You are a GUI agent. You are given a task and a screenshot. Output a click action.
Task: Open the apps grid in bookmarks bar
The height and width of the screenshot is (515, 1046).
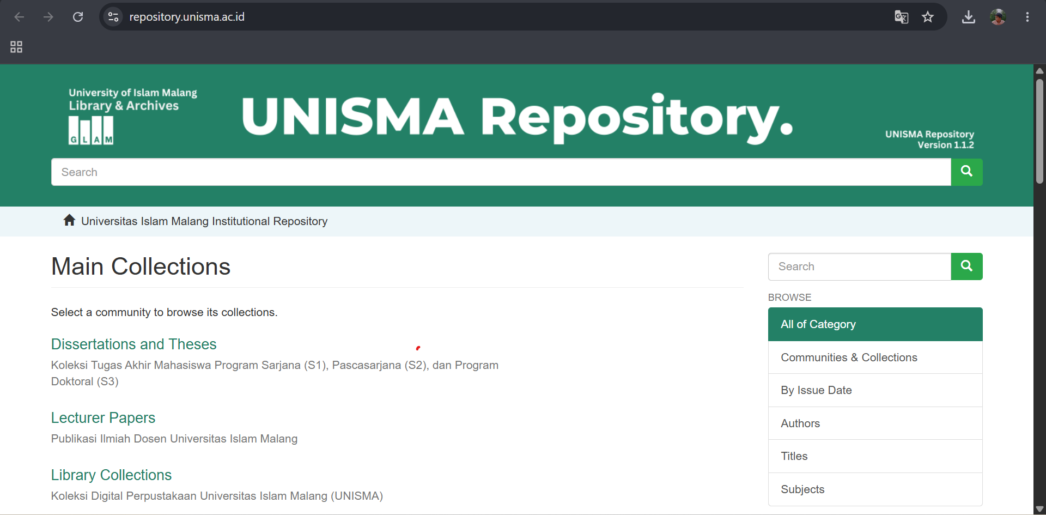tap(16, 47)
